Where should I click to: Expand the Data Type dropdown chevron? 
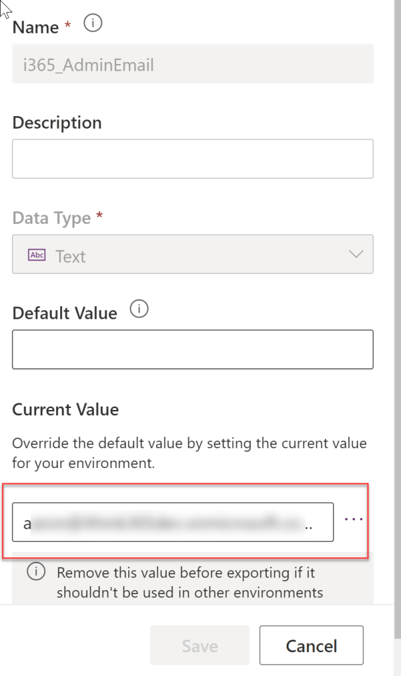pos(356,254)
